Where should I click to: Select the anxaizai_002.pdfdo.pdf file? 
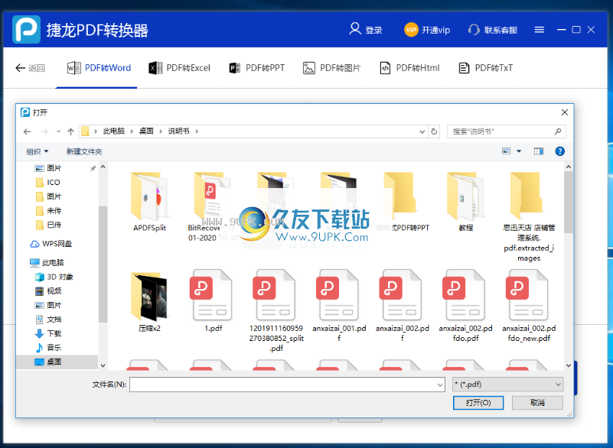click(465, 306)
